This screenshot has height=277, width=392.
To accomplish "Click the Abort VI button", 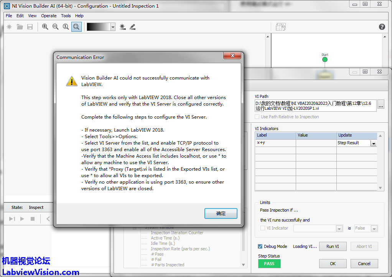I will point(364,246).
